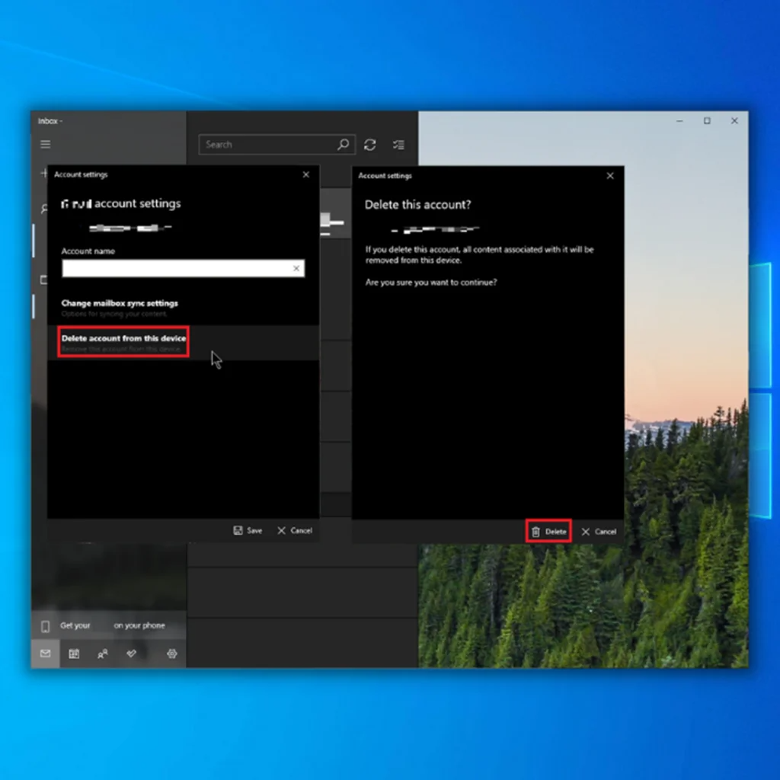Cancel the Delete this account dialog

point(599,532)
